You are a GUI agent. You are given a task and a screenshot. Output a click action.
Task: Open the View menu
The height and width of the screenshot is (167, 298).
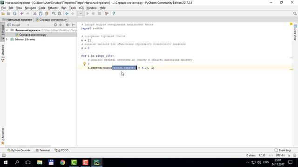point(19,8)
